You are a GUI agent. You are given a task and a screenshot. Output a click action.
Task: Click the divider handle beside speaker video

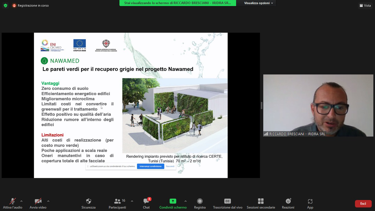tap(262, 105)
